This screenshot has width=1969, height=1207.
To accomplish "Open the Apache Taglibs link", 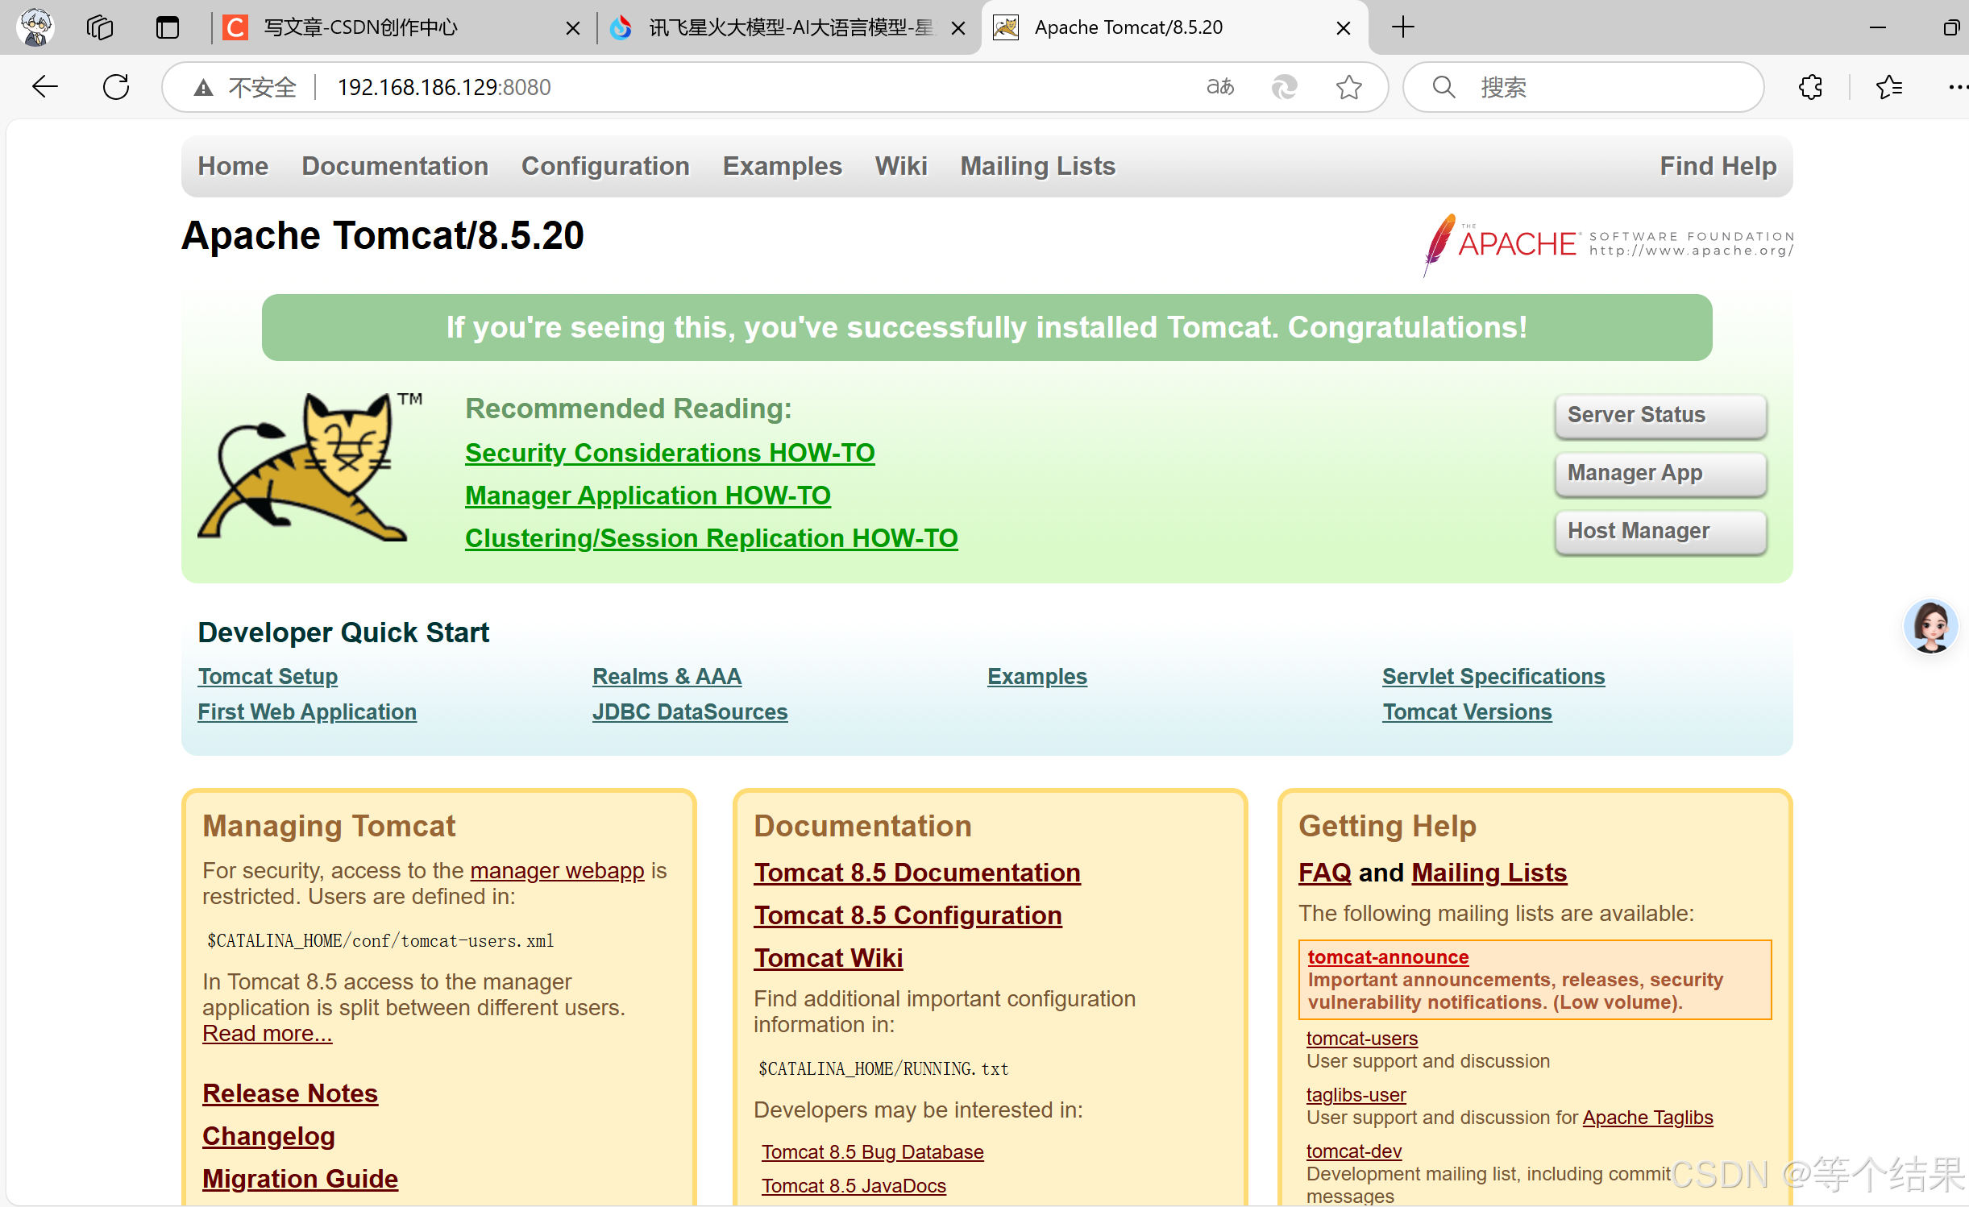I will [1647, 1118].
